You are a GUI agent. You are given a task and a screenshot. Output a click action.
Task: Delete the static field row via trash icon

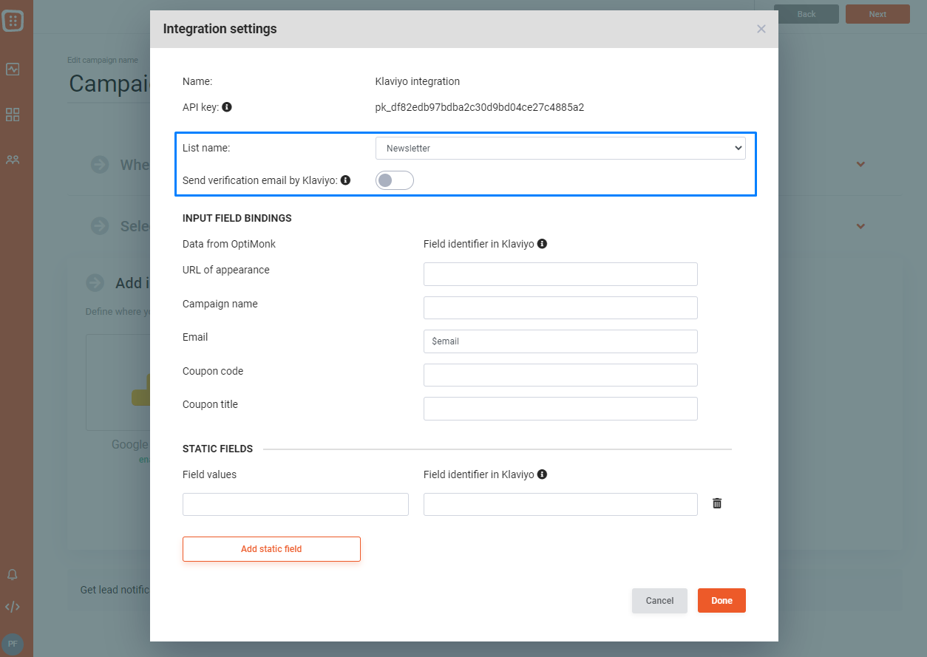pyautogui.click(x=716, y=503)
